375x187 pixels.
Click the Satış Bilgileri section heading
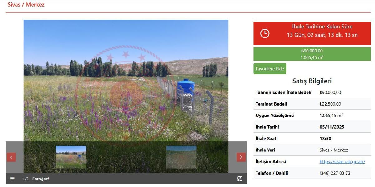point(312,81)
